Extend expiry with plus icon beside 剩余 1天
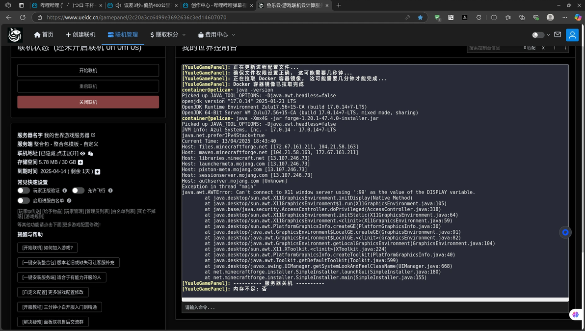Screen dimensions: 585x331 click(97, 172)
